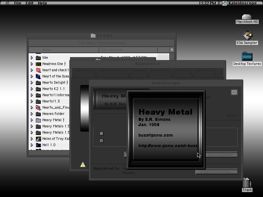Image resolution: width=263 pixels, height=197 pixels.
Task: Open the Edit menu
Action: click(x=30, y=3)
